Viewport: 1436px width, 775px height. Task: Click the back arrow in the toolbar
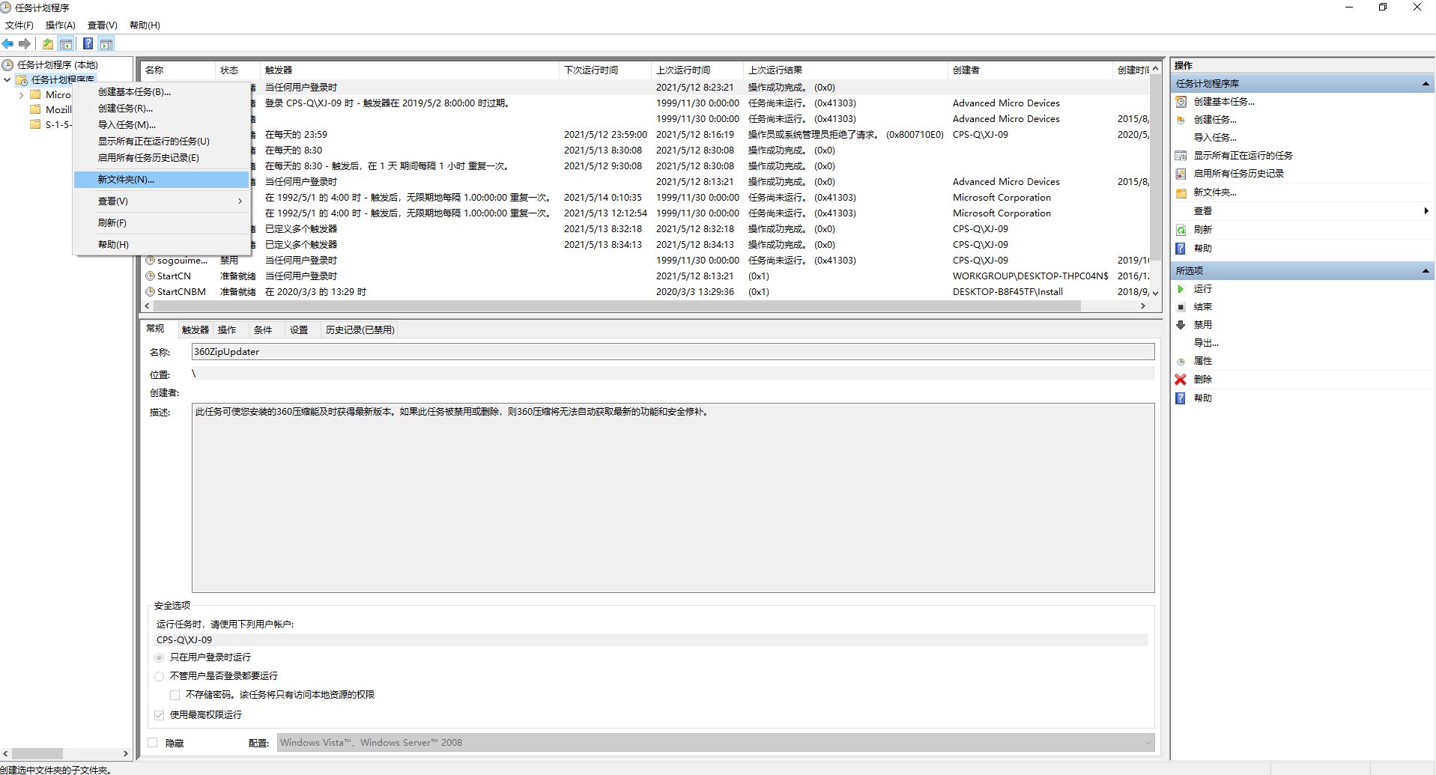[x=8, y=44]
